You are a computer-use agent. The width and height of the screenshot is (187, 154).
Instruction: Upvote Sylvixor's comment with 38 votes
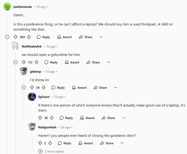click(40, 118)
